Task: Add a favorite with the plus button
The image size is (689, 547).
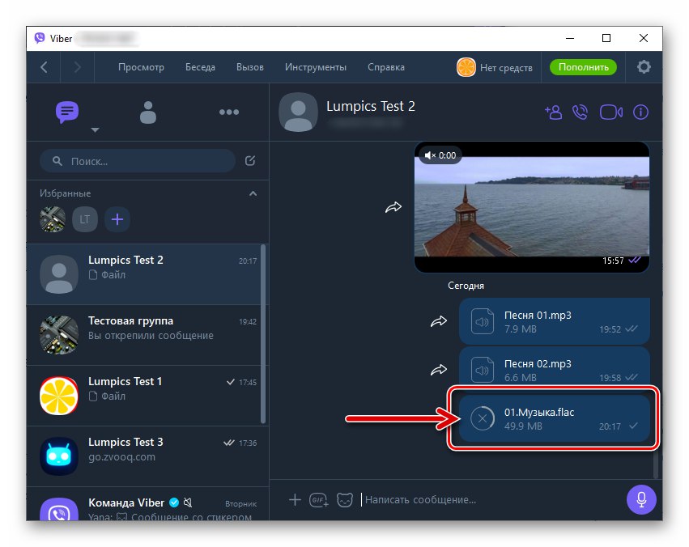Action: point(117,219)
